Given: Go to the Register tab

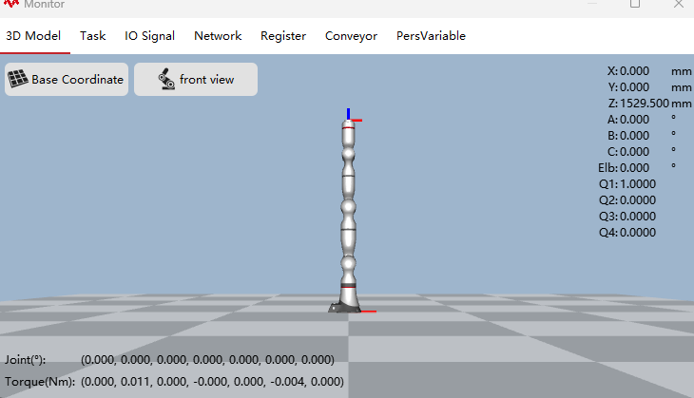Looking at the screenshot, I should coord(283,36).
